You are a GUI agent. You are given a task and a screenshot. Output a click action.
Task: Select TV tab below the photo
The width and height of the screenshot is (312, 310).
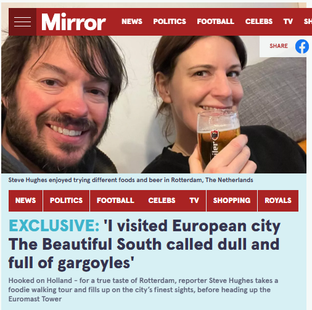pos(194,201)
